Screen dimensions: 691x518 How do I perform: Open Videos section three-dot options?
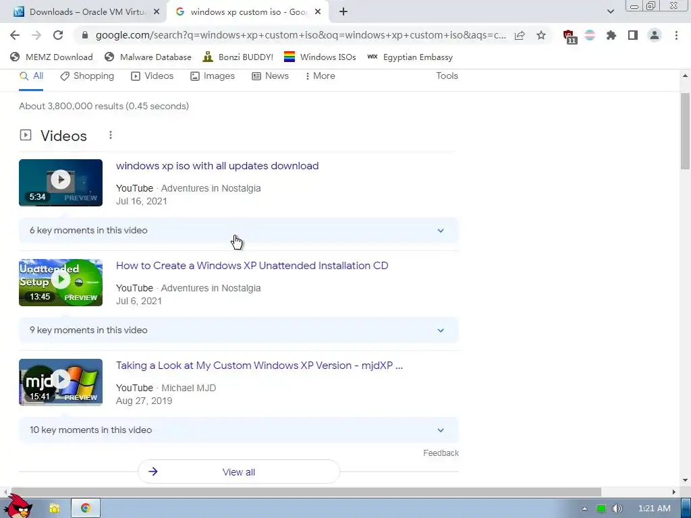[111, 135]
